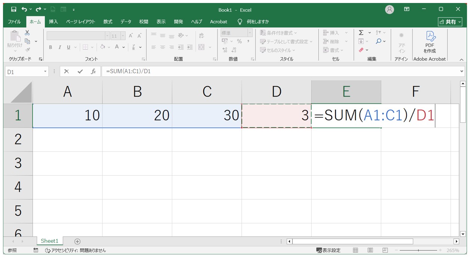Toggle wrap text button
The height and width of the screenshot is (257, 470).
tap(202, 36)
